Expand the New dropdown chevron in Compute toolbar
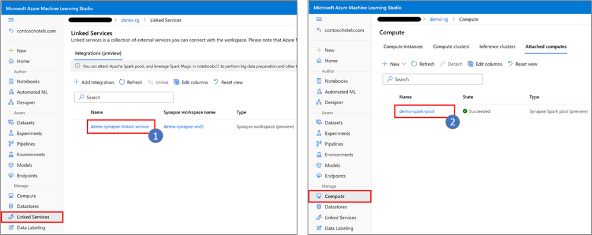The width and height of the screenshot is (592, 235). pyautogui.click(x=404, y=64)
